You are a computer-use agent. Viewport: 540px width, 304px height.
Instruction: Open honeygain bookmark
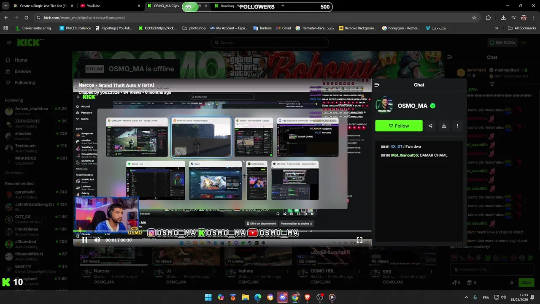(401, 28)
